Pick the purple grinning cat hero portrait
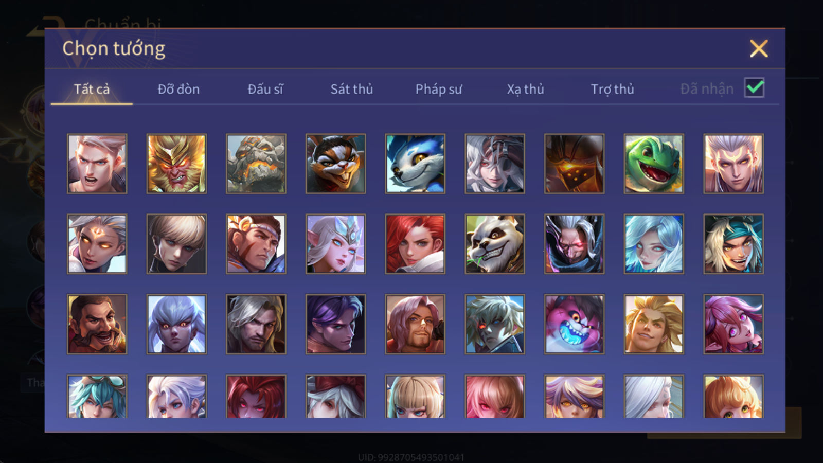Viewport: 823px width, 463px height. (x=574, y=324)
